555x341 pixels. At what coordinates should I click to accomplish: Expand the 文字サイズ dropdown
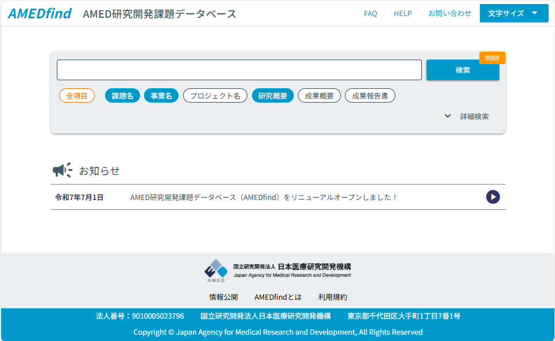(514, 13)
